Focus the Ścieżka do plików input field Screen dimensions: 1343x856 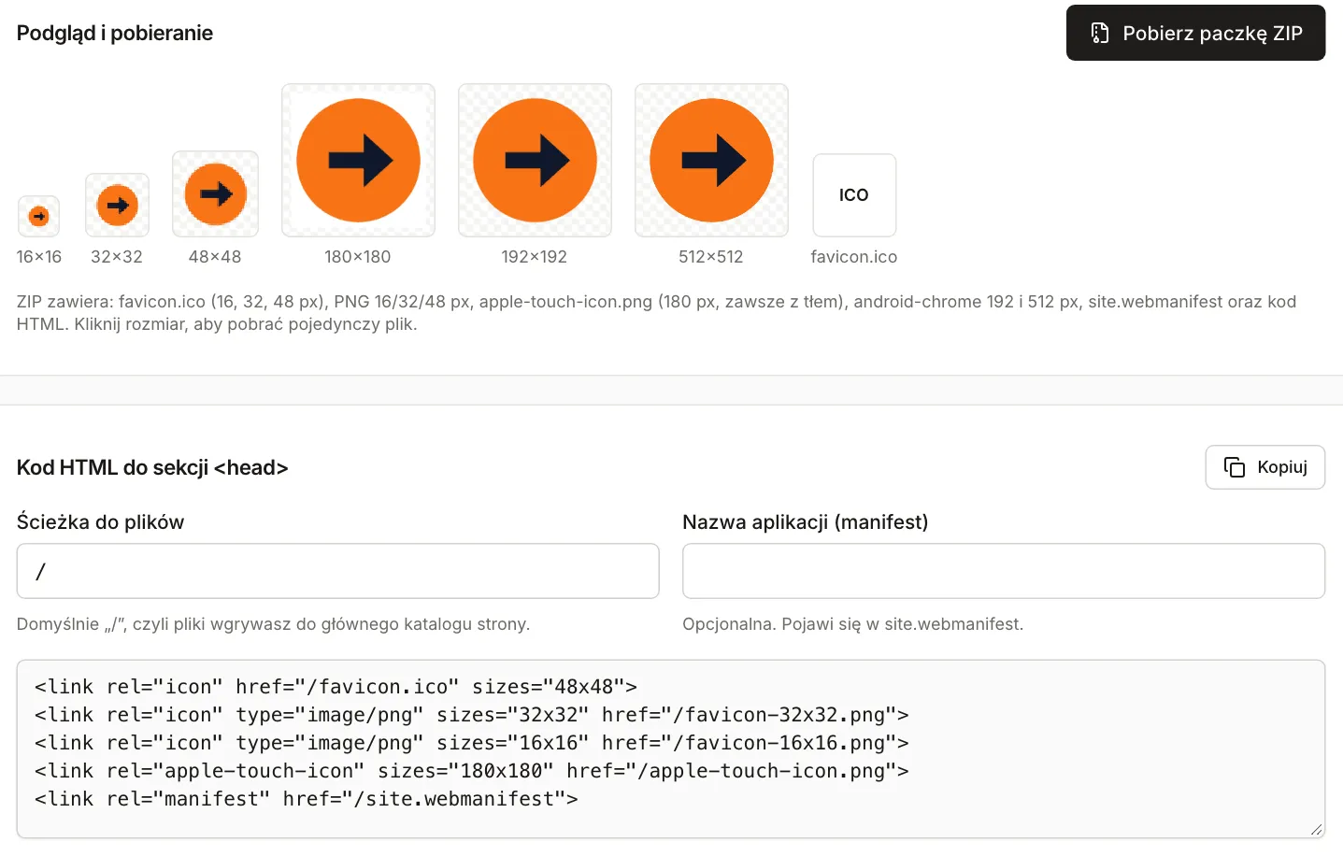[x=337, y=571]
